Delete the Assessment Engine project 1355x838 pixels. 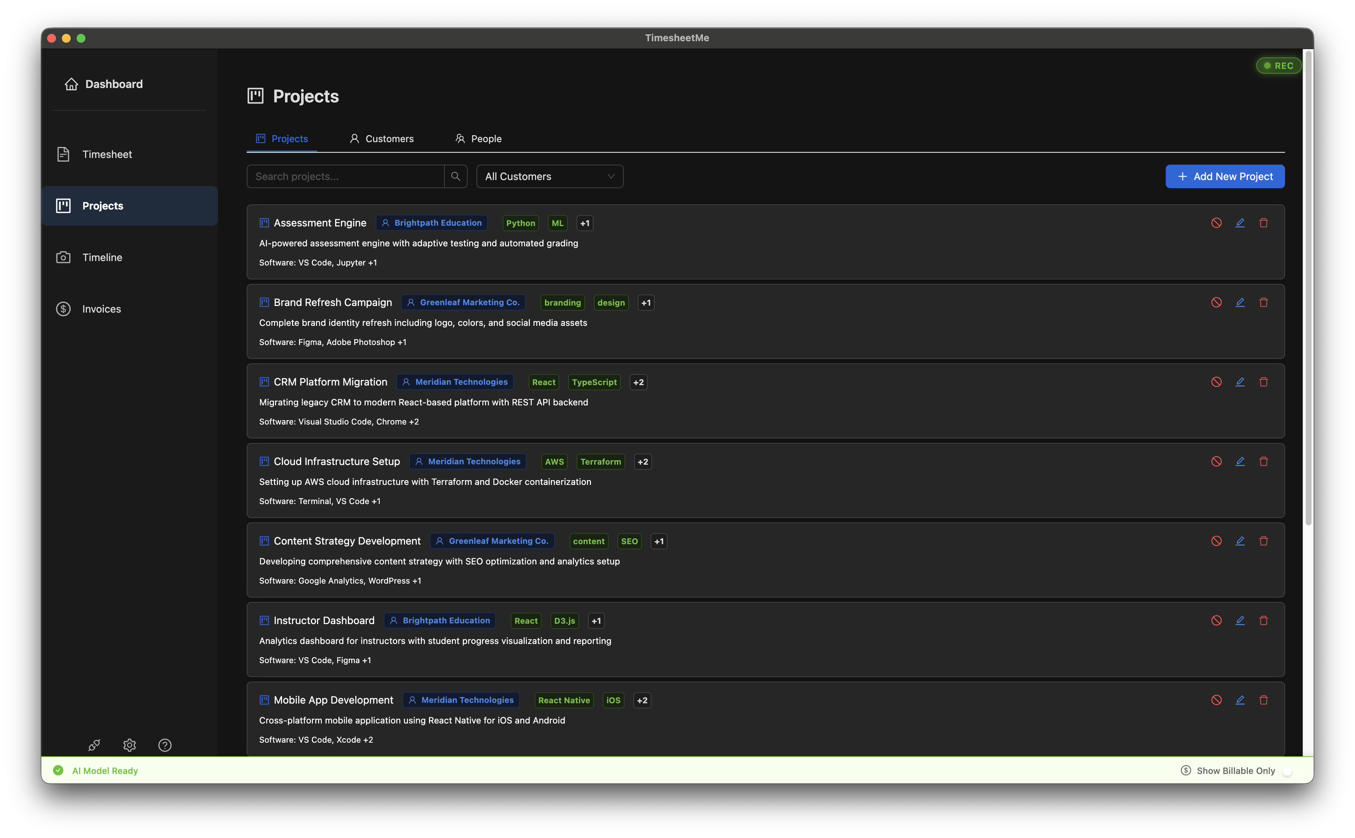click(x=1263, y=223)
